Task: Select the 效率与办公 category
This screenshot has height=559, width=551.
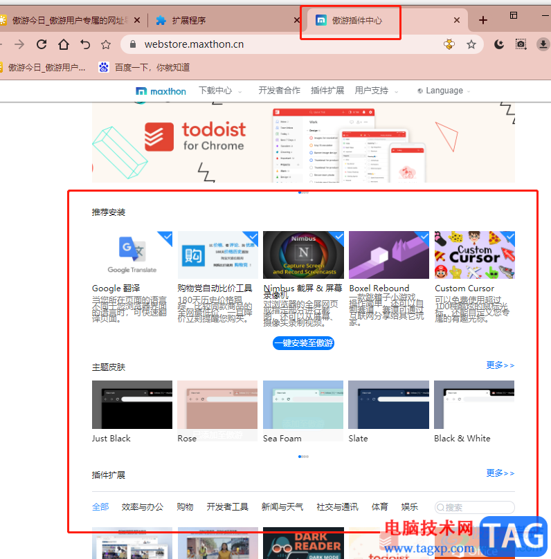Action: pos(143,507)
